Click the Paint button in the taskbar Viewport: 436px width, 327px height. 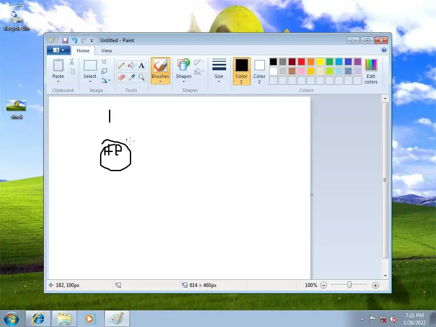(117, 318)
